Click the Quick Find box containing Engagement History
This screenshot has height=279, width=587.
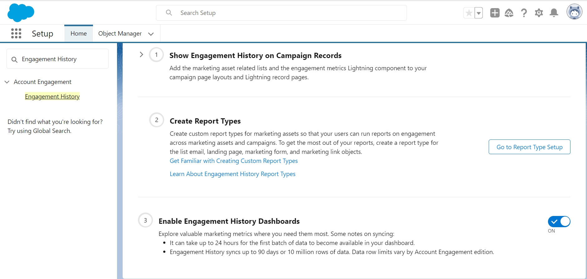[58, 59]
